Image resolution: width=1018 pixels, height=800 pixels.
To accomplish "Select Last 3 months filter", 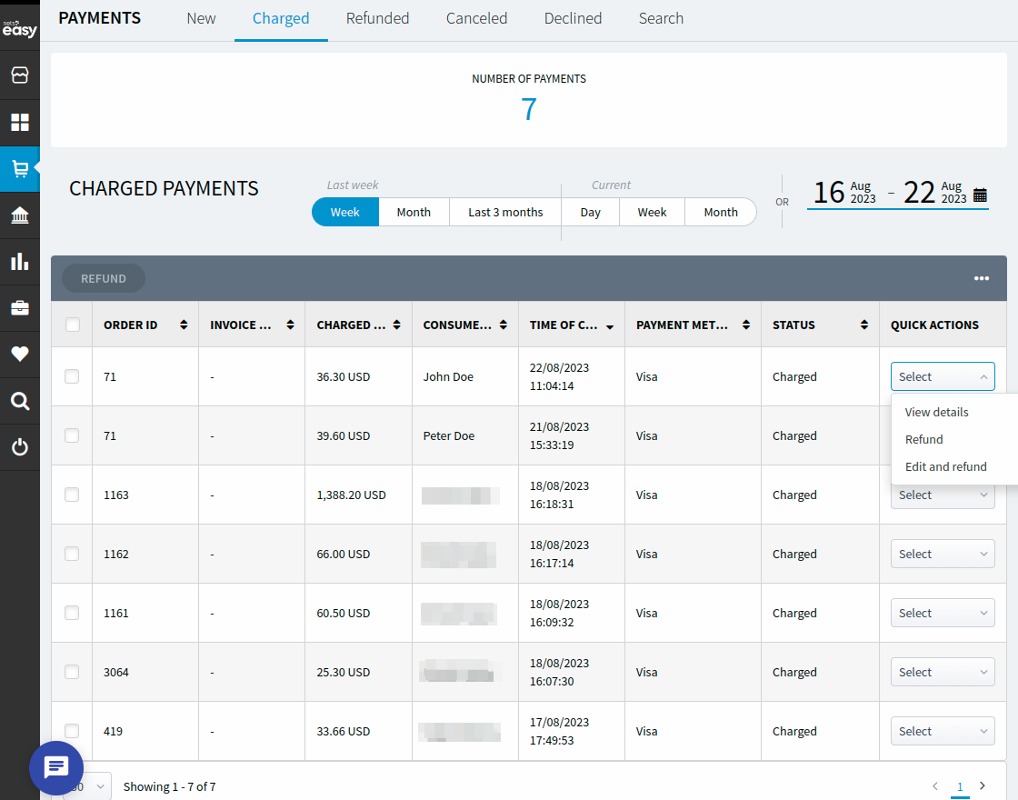I will pyautogui.click(x=505, y=213).
